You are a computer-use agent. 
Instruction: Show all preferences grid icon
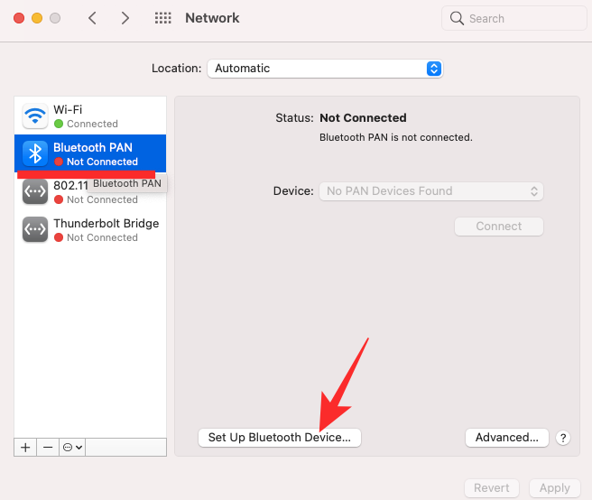point(162,18)
